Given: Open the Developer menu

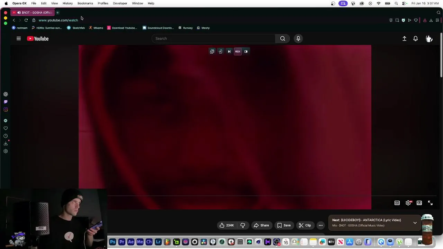Looking at the screenshot, I should 120,3.
